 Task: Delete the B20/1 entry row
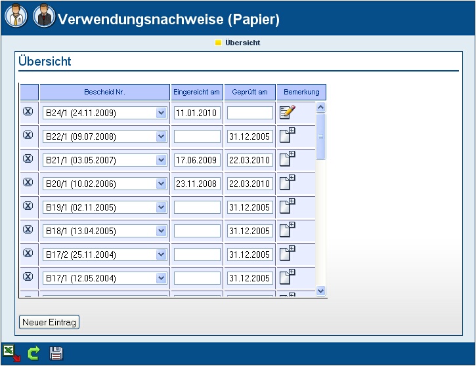[x=28, y=182]
